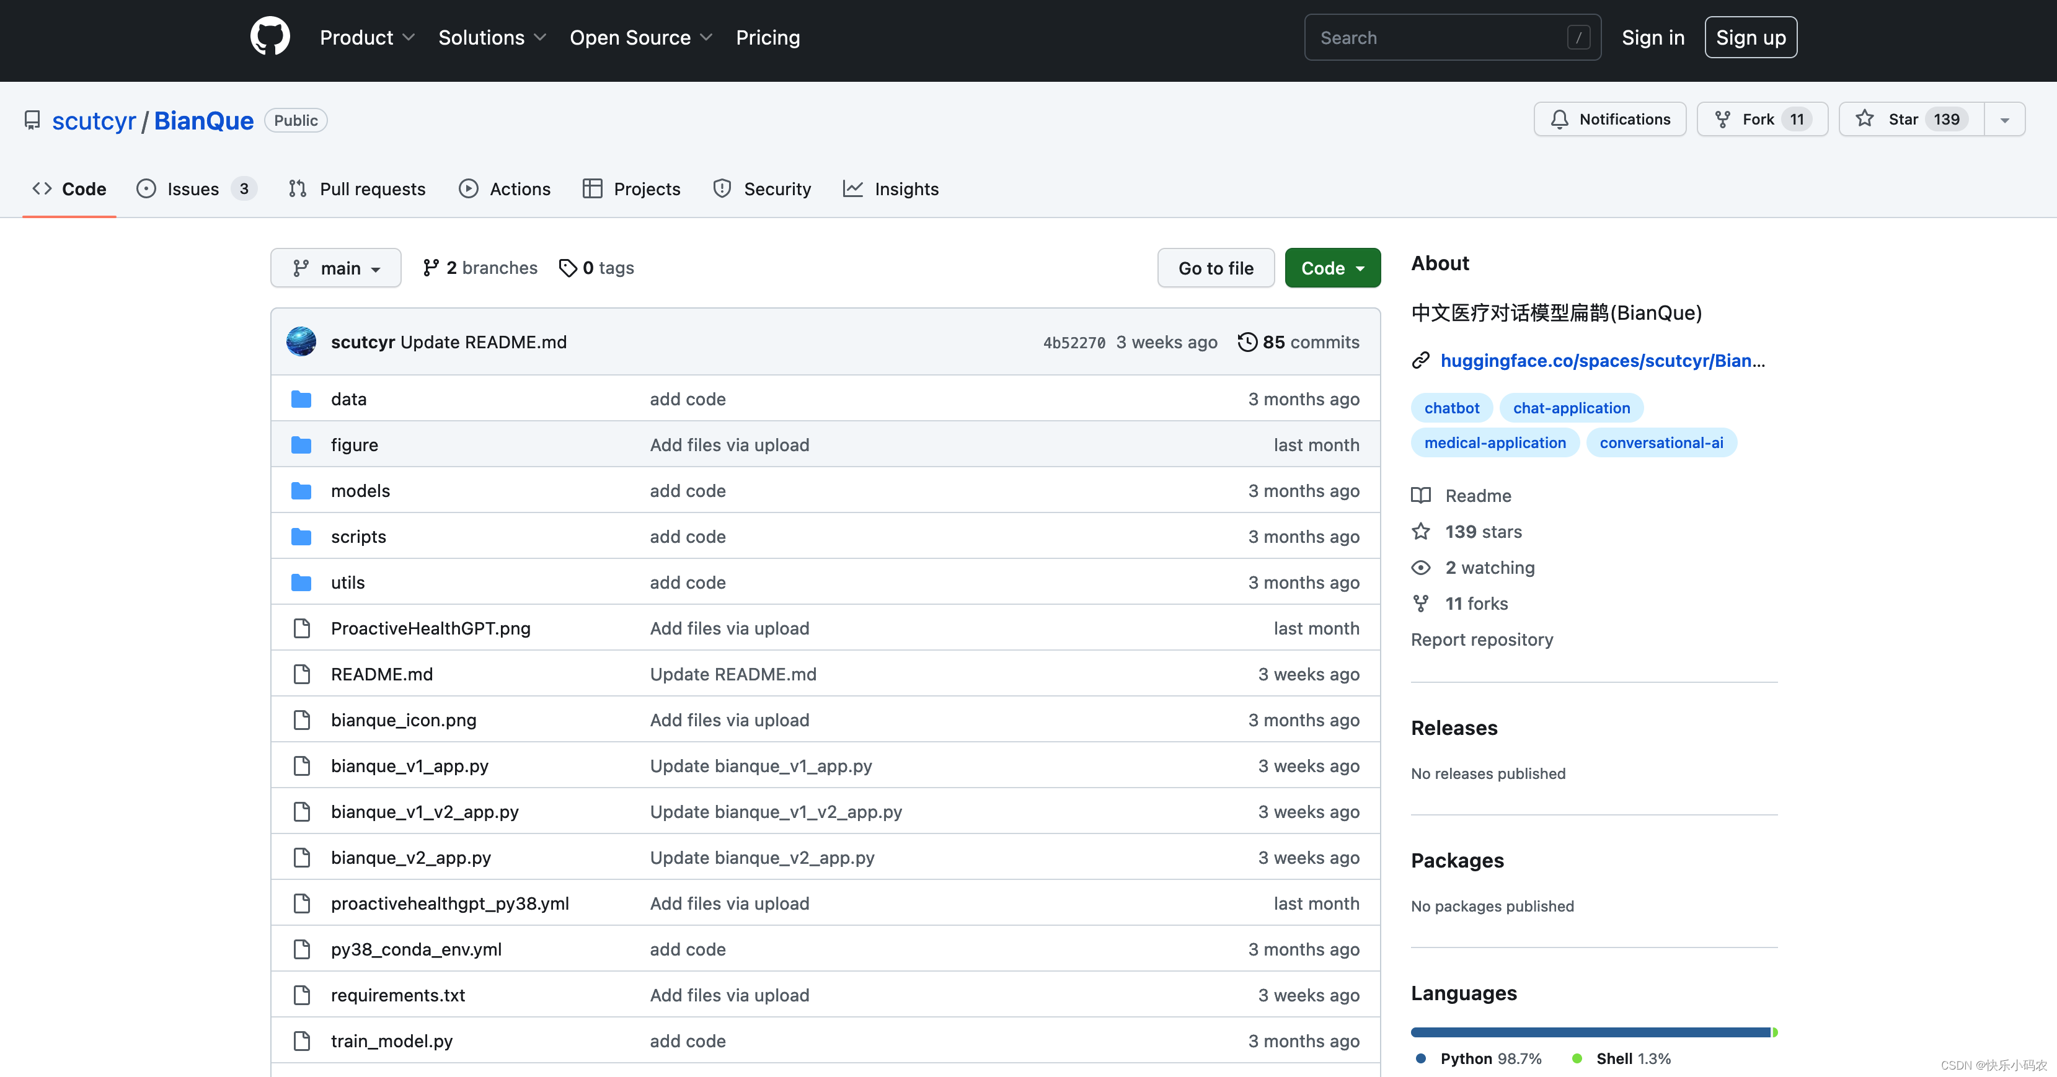Click the Actions tab icon

pyautogui.click(x=468, y=188)
